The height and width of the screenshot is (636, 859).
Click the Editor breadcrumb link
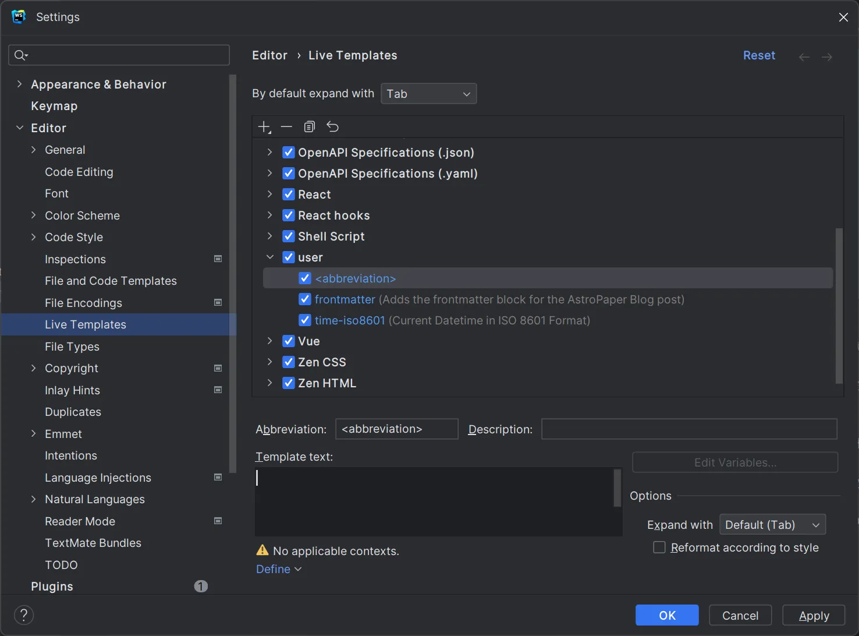coord(269,55)
